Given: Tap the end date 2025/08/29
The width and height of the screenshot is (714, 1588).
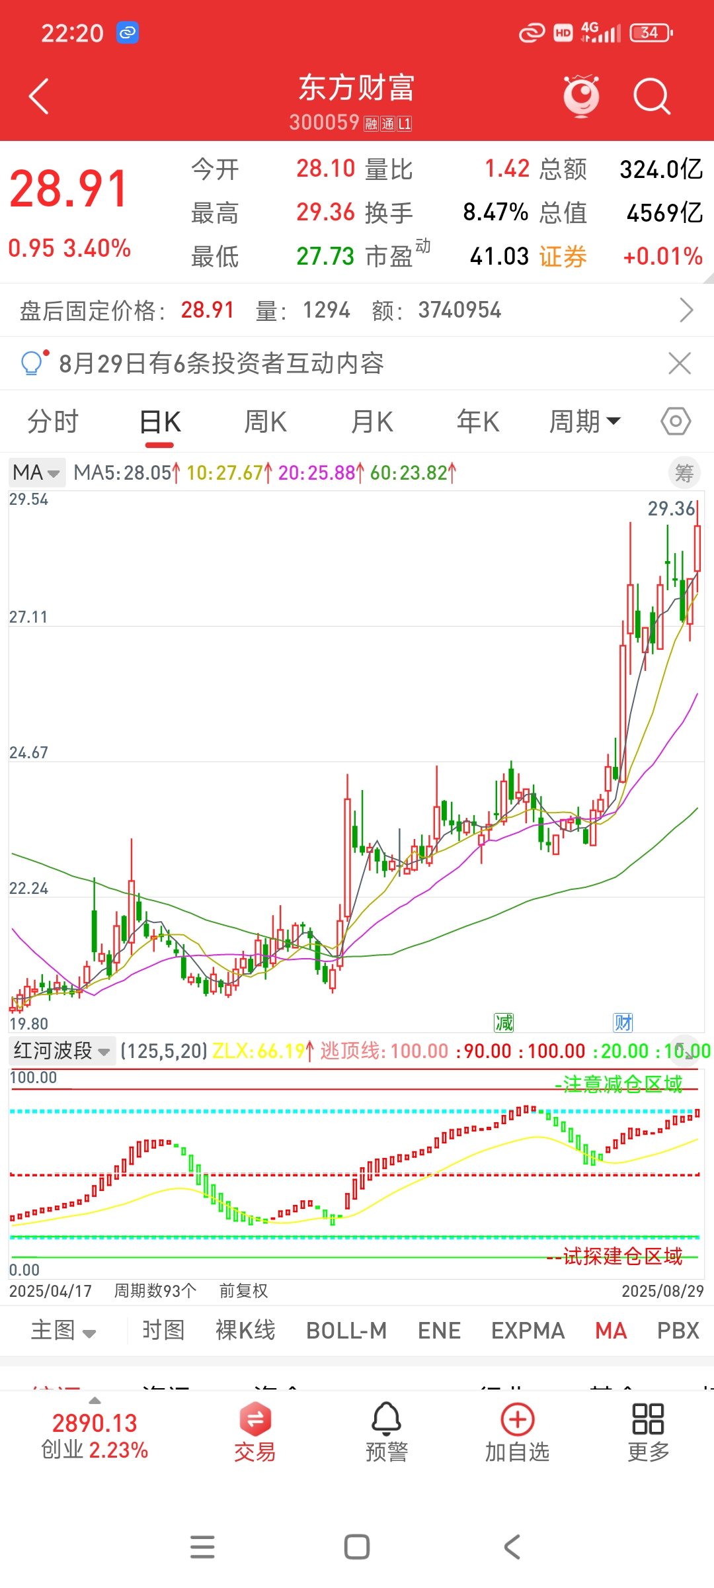Looking at the screenshot, I should pyautogui.click(x=662, y=1291).
